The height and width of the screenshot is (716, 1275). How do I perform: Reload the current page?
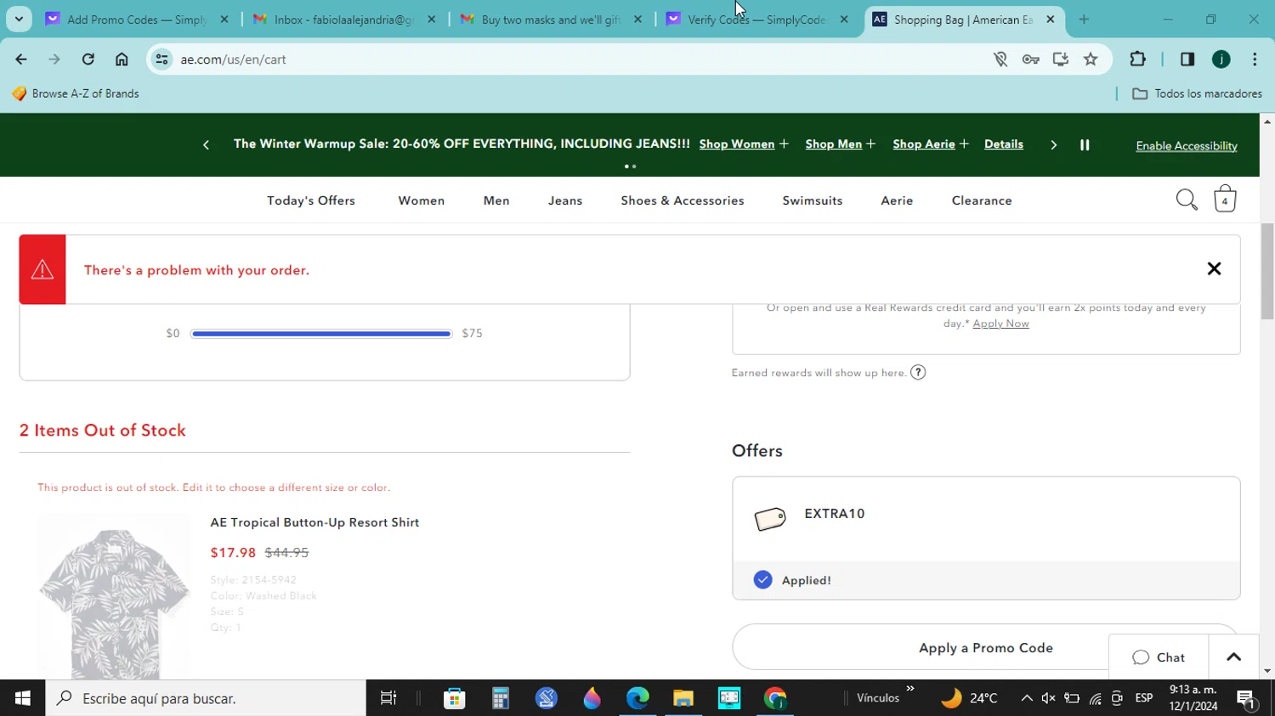tap(88, 59)
